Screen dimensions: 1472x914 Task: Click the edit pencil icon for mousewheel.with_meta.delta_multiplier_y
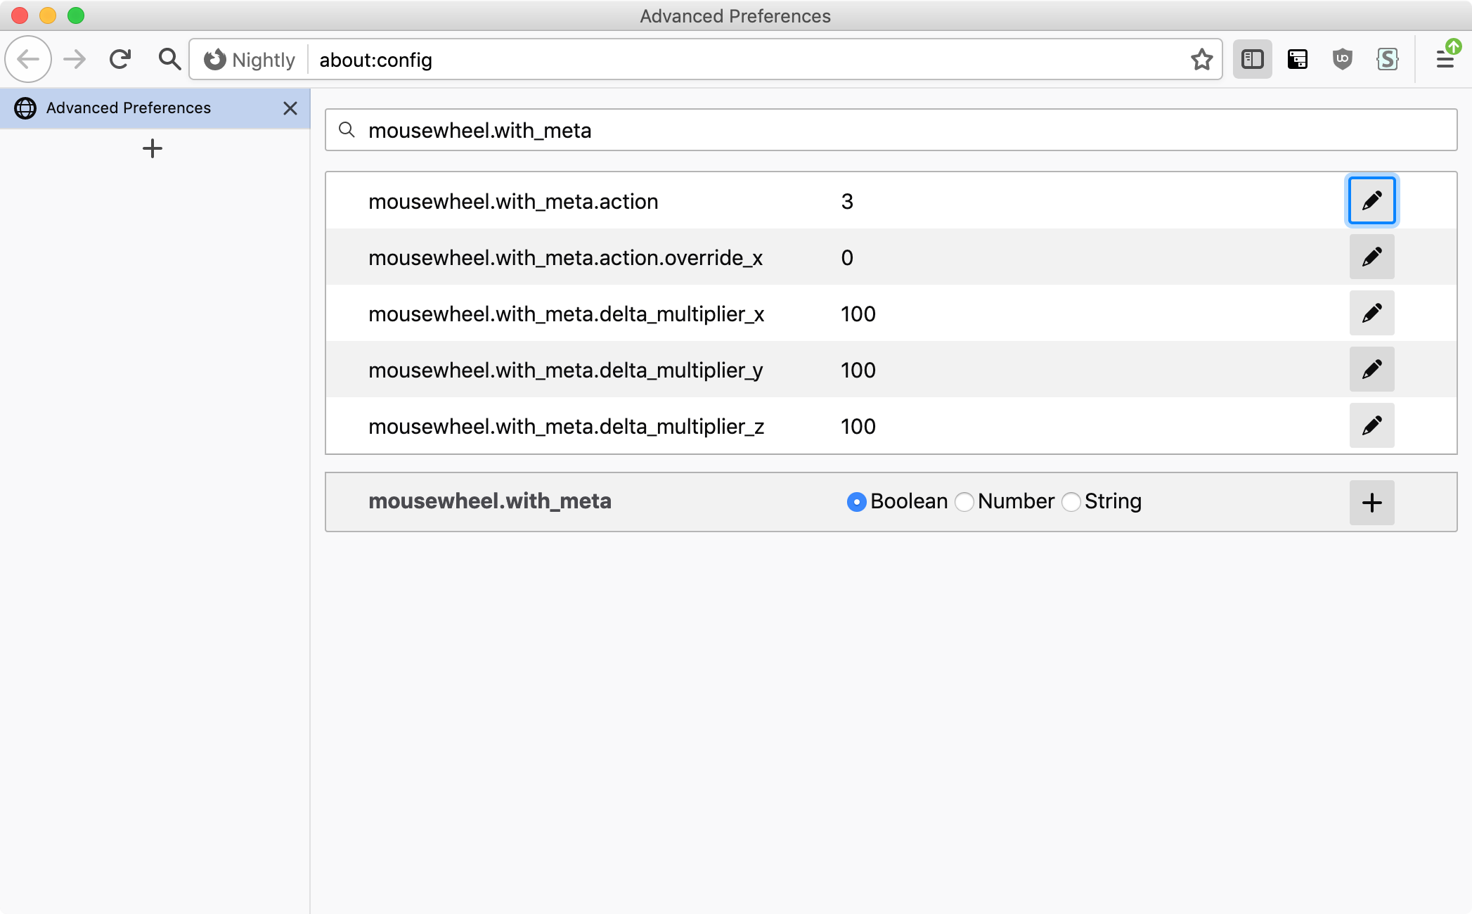(x=1372, y=368)
